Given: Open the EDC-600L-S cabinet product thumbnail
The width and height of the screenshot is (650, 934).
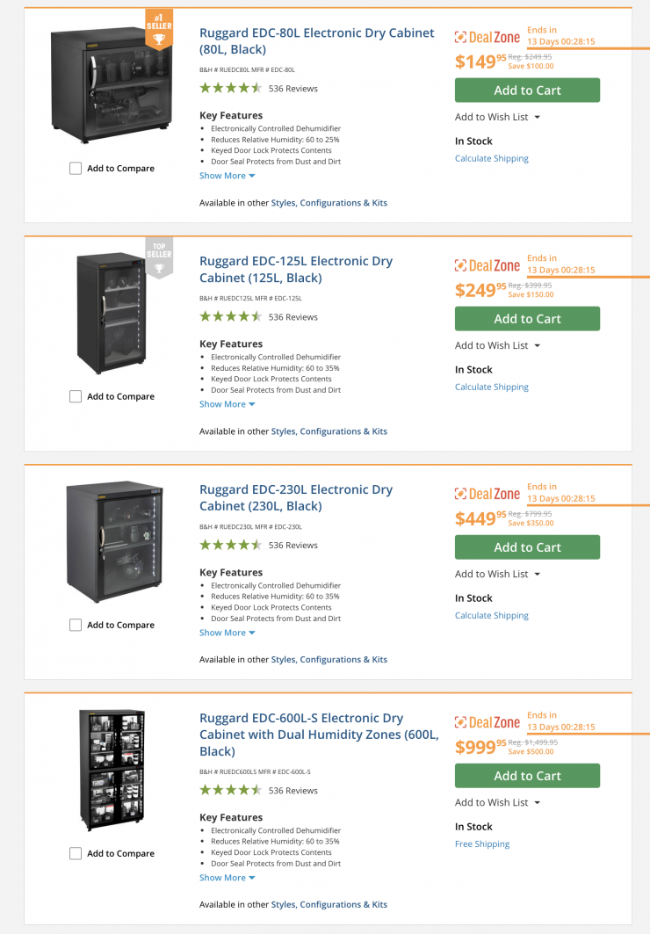Looking at the screenshot, I should 111,770.
